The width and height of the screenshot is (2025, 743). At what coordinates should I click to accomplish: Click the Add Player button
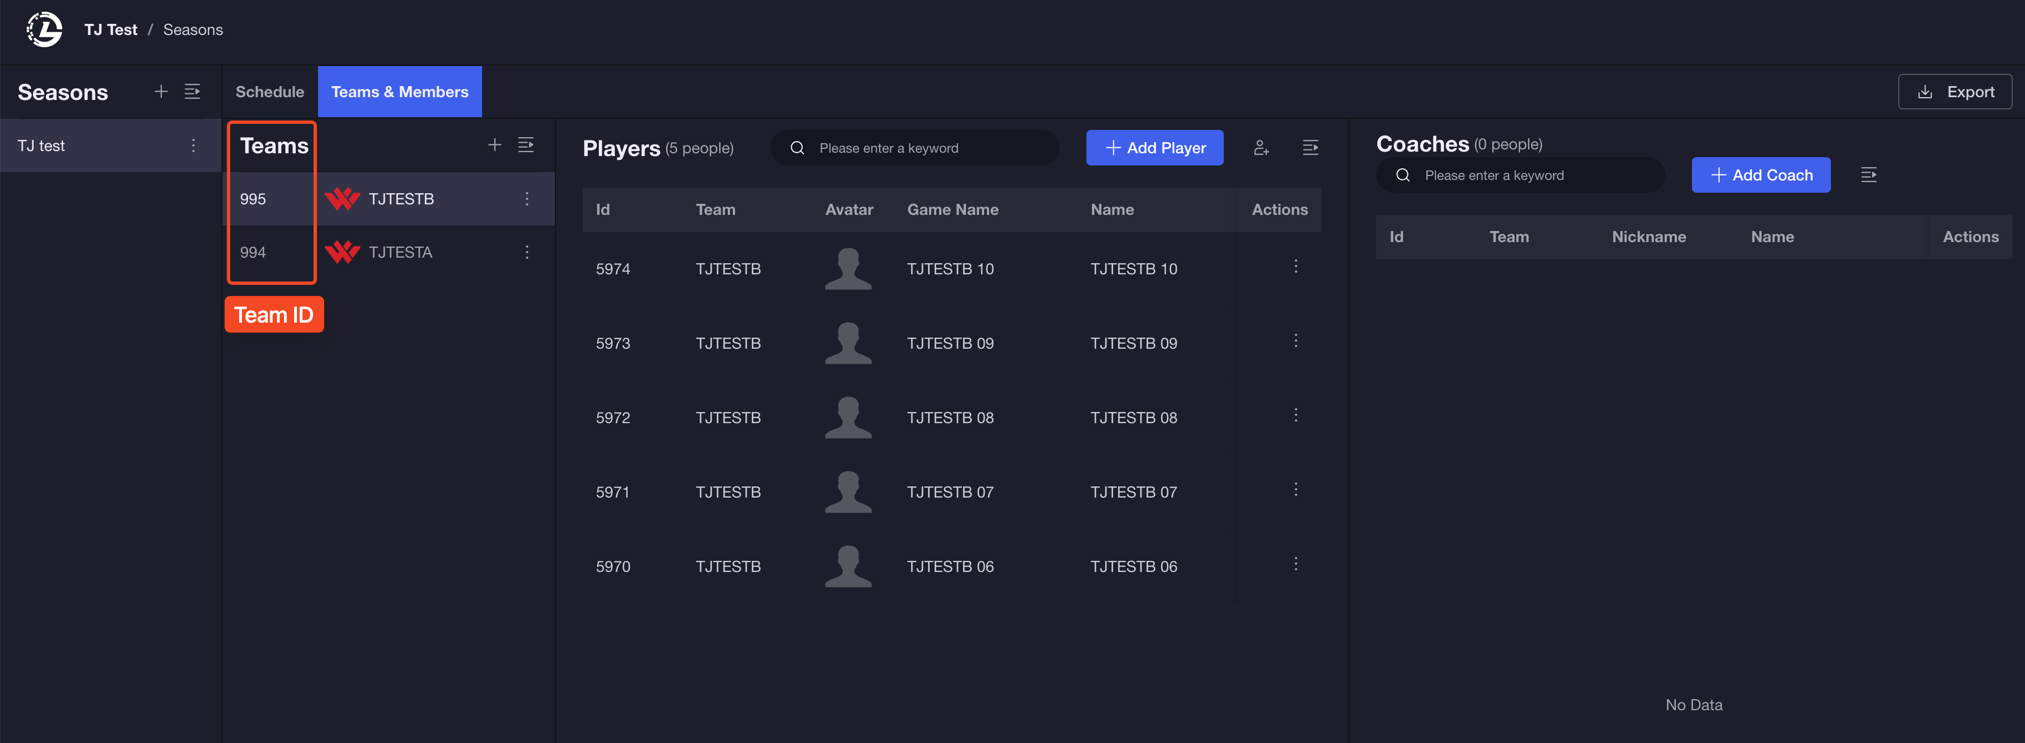click(1154, 148)
